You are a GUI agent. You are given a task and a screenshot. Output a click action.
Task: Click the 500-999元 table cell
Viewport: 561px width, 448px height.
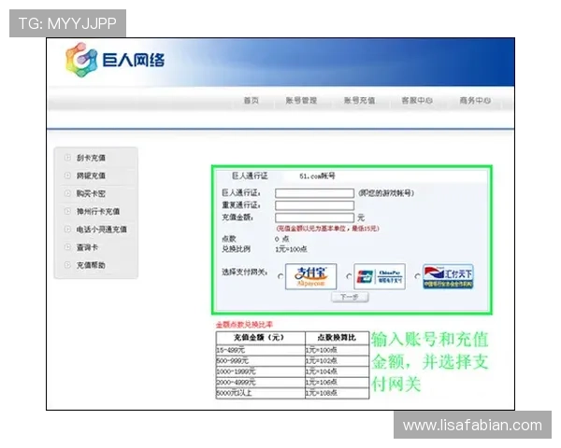(x=261, y=361)
